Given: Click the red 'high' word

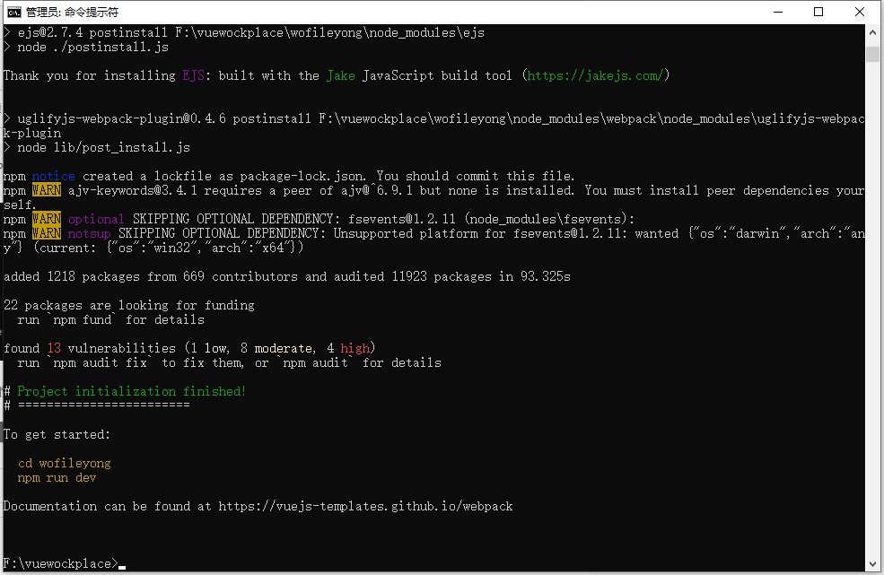Looking at the screenshot, I should [x=354, y=348].
